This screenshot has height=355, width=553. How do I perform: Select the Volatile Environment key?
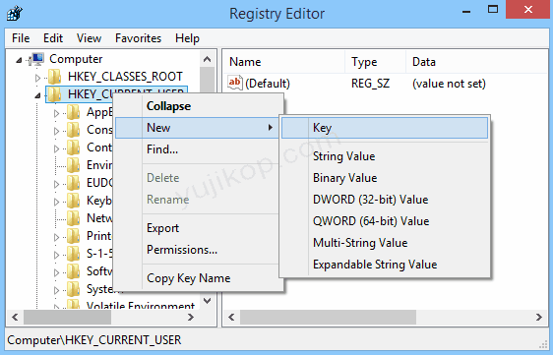pyautogui.click(x=141, y=305)
